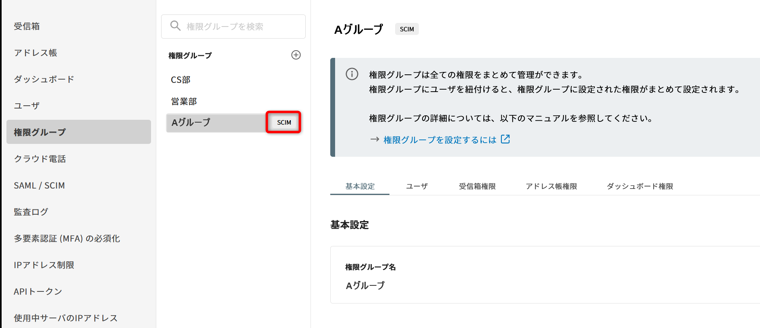760x328 pixels.
Task: Click the SCIM badge next to Aグループ in list
Action: coord(284,122)
